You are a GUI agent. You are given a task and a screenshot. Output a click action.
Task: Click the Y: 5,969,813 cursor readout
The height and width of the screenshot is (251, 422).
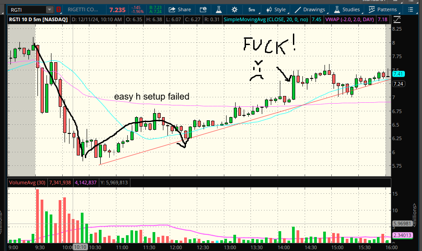coord(114,183)
